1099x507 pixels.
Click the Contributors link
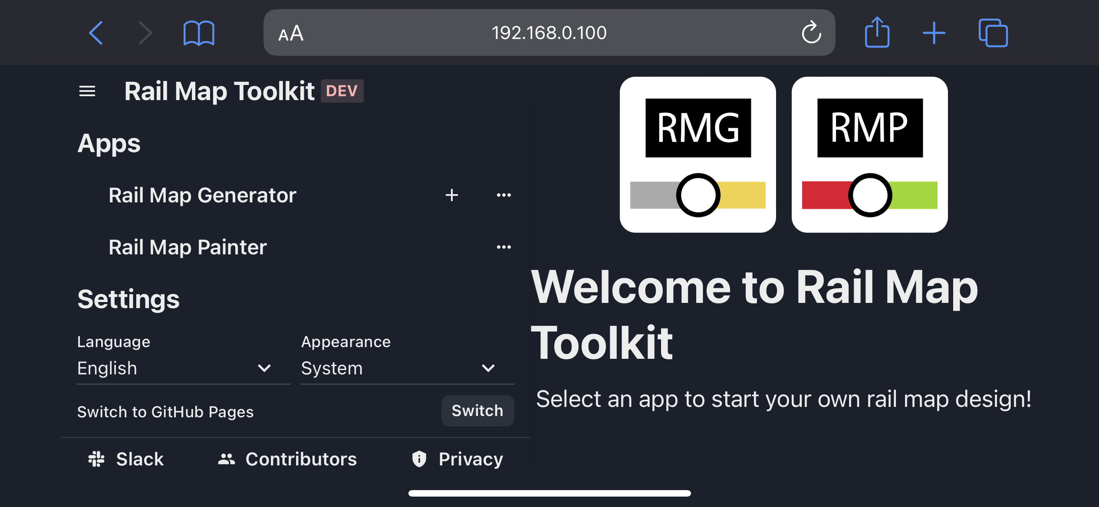click(x=301, y=458)
